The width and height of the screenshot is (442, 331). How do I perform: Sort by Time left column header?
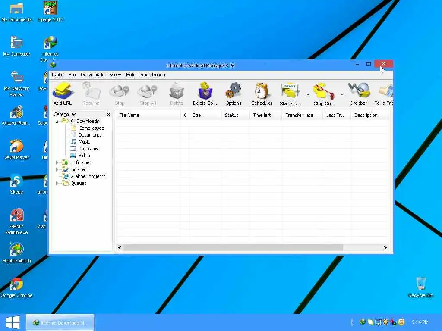265,115
